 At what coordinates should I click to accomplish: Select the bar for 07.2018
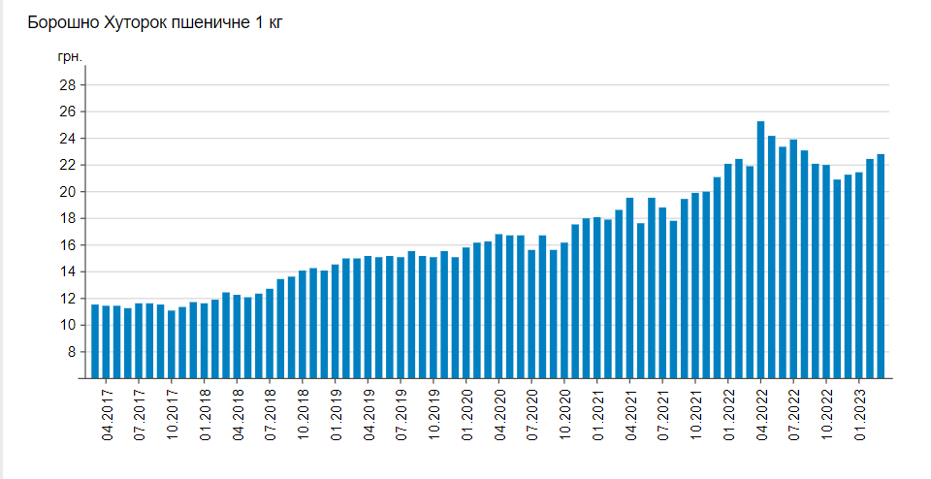270,334
